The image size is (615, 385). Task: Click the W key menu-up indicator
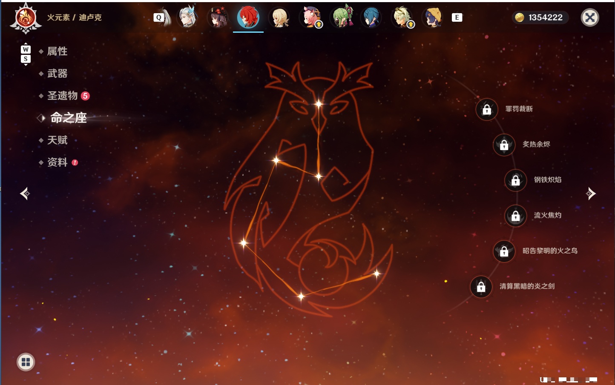[x=26, y=49]
